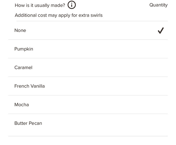Tap the extra swirls additional cost note
The height and width of the screenshot is (145, 176).
click(59, 15)
